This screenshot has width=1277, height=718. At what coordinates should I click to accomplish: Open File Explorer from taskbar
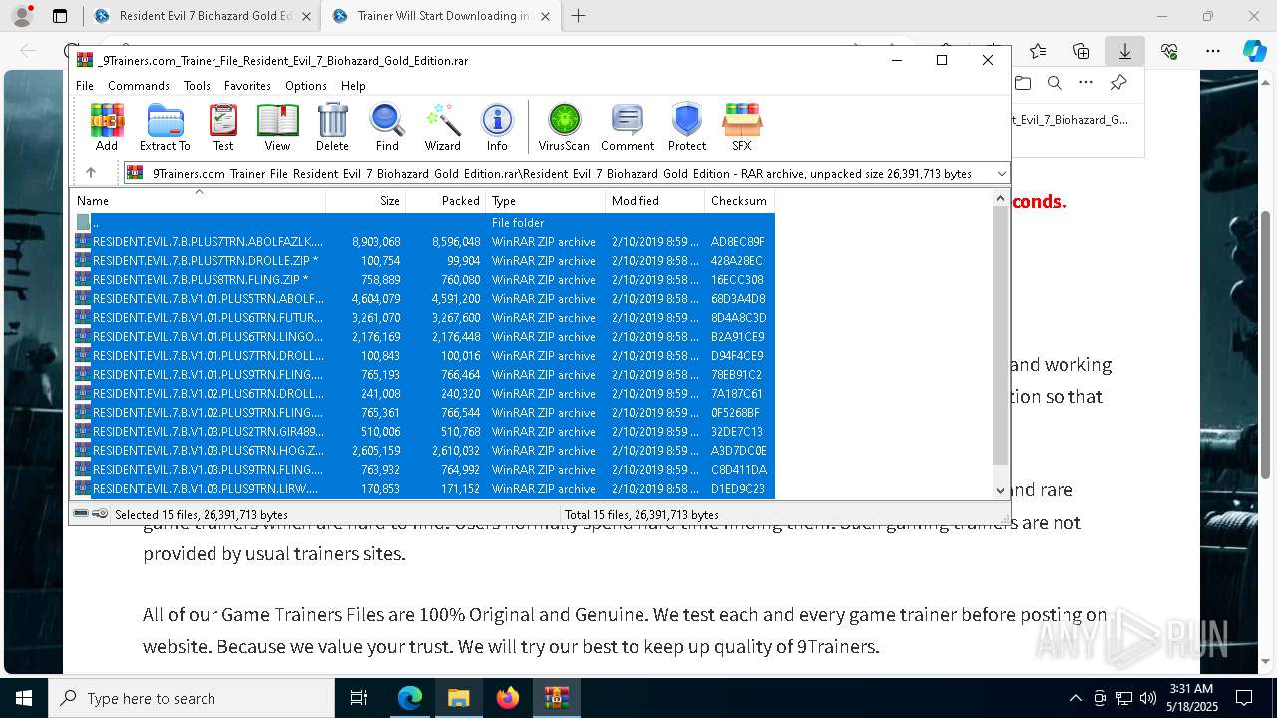pos(458,698)
